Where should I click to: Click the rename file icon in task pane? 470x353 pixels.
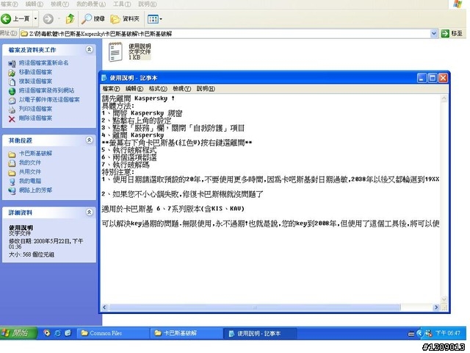coord(12,63)
